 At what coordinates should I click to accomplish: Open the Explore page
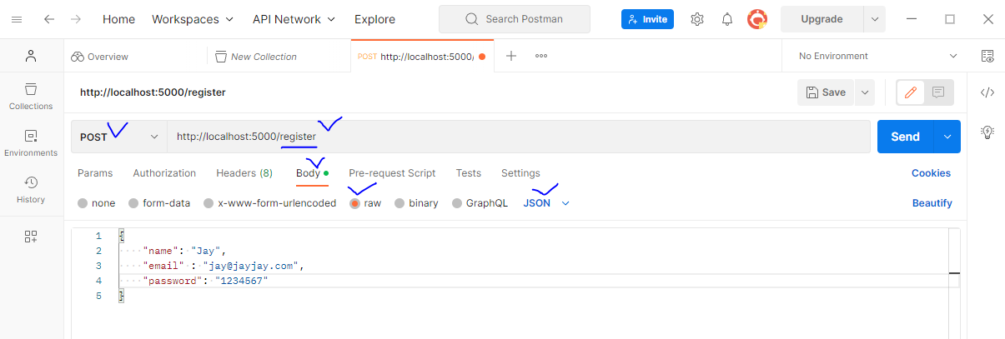(x=374, y=19)
